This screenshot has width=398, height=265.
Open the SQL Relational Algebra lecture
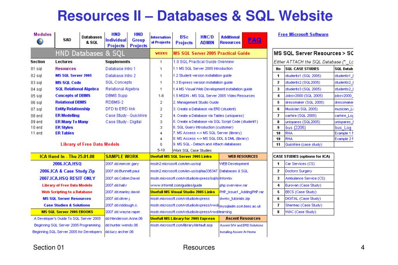pyautogui.click(x=77, y=89)
